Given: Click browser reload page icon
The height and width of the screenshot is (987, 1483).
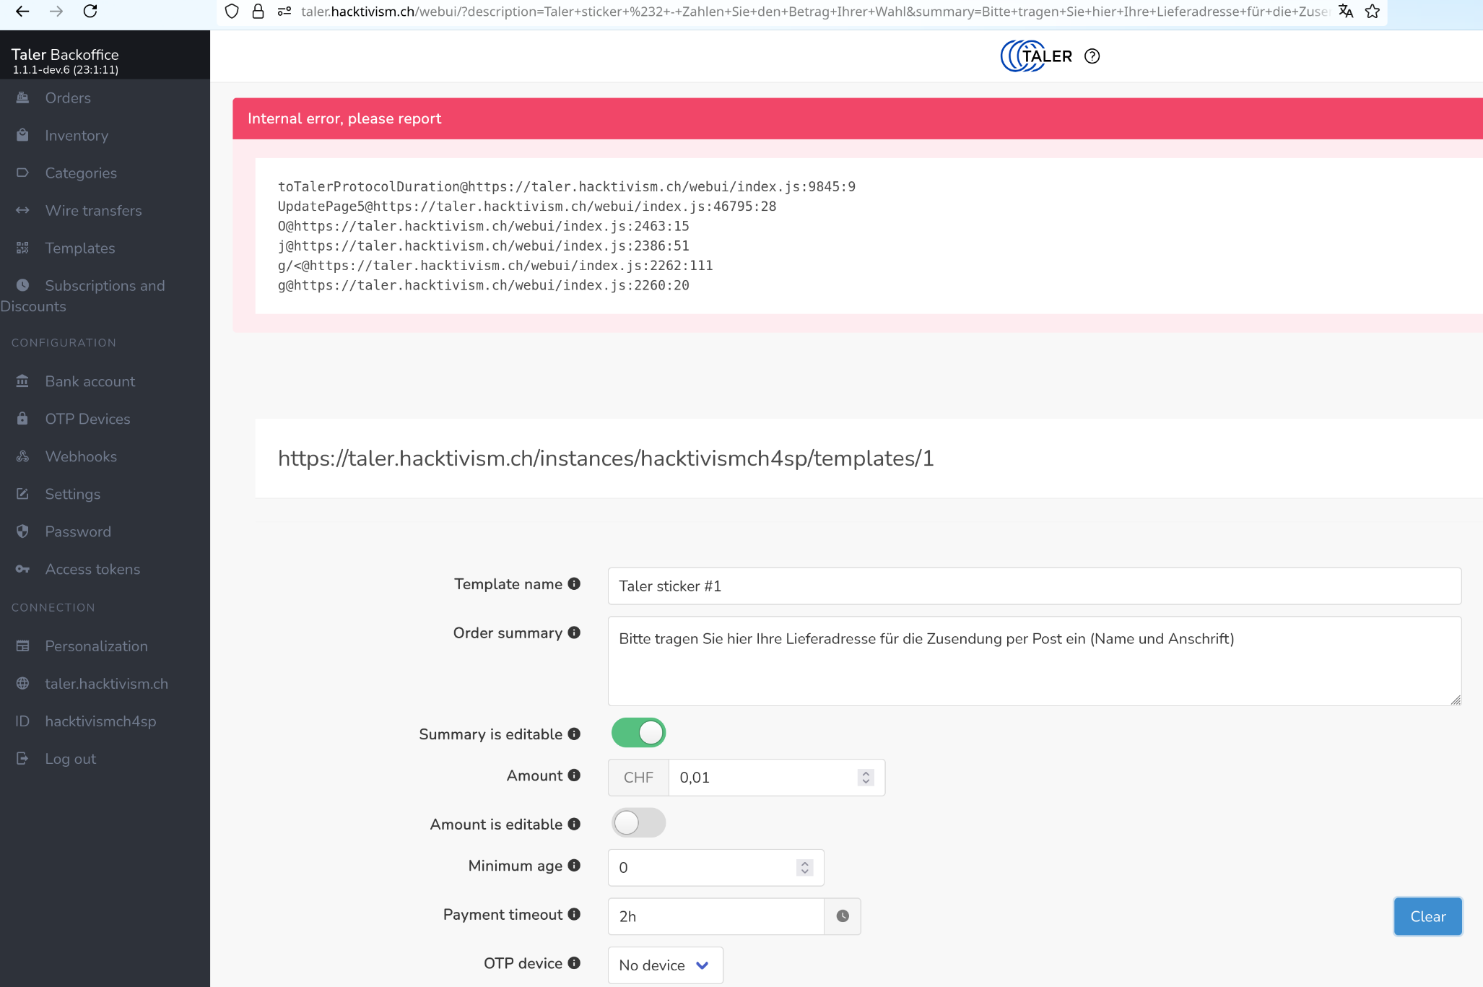Looking at the screenshot, I should [90, 12].
